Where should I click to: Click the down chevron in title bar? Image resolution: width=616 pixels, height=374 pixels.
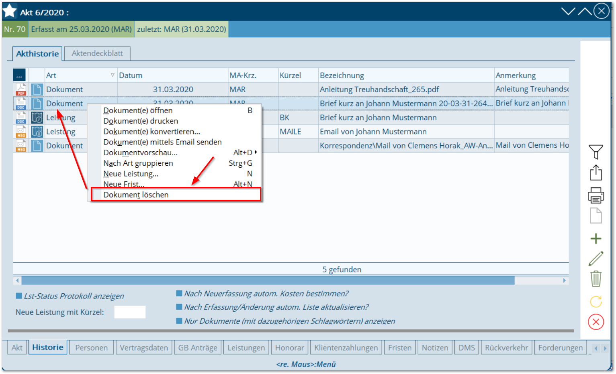point(568,11)
